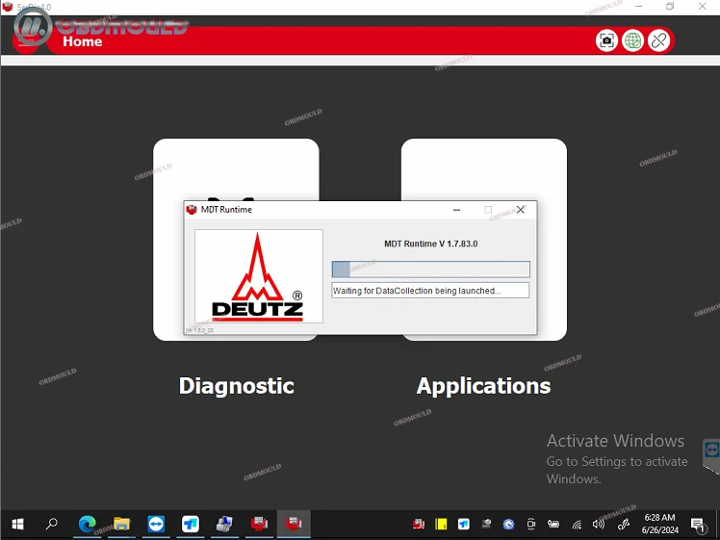Open the Windows Start menu
Image resolution: width=720 pixels, height=540 pixels.
(x=17, y=524)
